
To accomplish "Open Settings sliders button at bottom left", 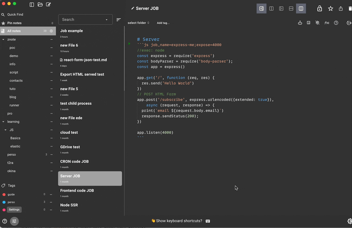I will point(14,221).
